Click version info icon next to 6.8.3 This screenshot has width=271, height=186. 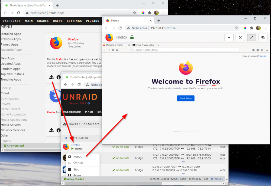pos(89,103)
